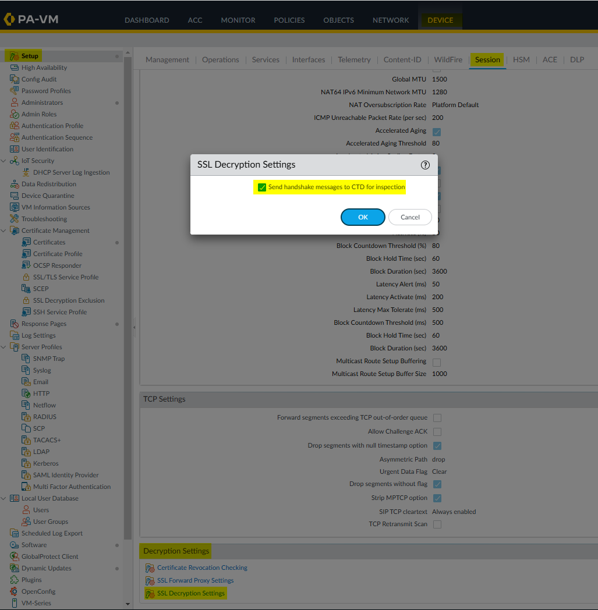Switch to the Content-ID subtab
The width and height of the screenshot is (598, 610).
402,60
